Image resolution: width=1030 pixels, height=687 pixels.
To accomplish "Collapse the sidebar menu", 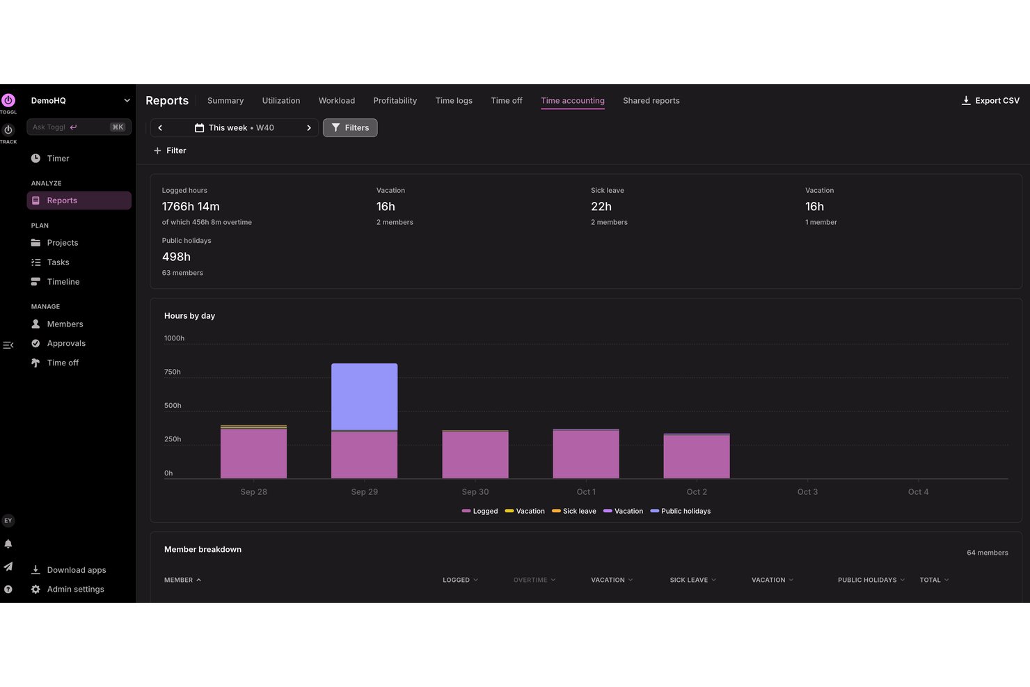I will [8, 345].
